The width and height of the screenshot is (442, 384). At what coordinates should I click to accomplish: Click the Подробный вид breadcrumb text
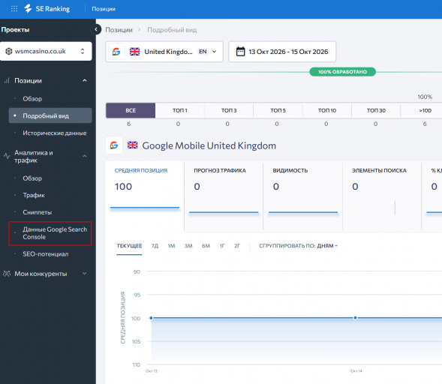click(x=172, y=30)
